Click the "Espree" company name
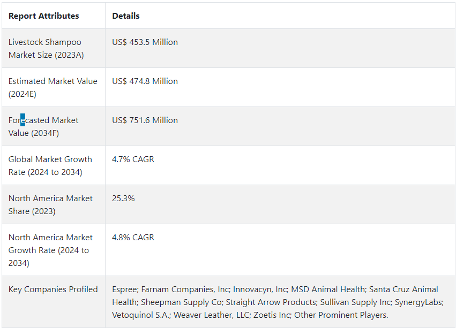This screenshot has height=328, width=456. [x=125, y=289]
